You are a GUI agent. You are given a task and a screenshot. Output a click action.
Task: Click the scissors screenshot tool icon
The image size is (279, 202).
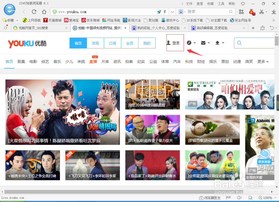[261, 12]
